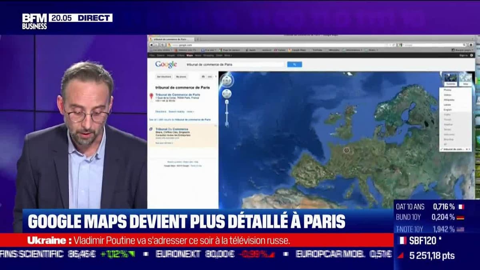480x270 pixels.
Task: Select Gmail in the Google top bar
Action: click(219, 56)
